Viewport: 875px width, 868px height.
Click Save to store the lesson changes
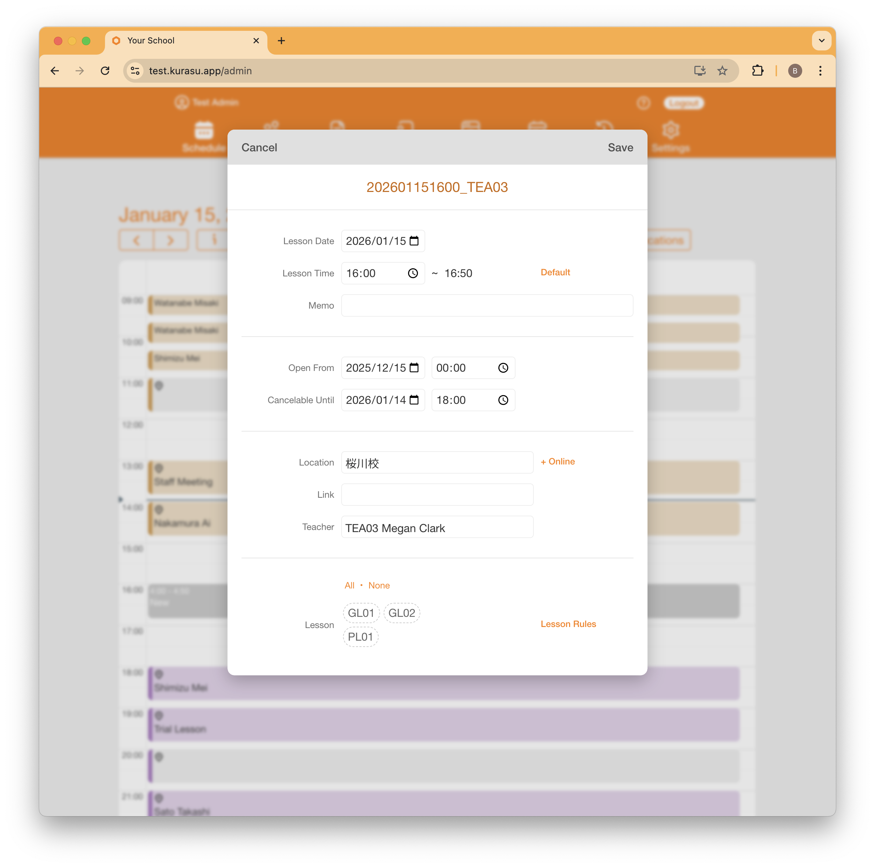pos(620,147)
